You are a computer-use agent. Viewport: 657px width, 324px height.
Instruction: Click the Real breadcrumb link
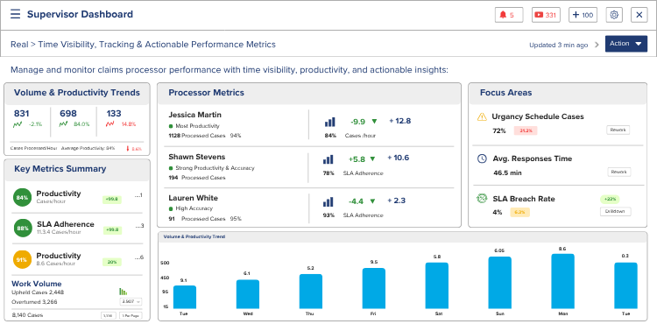pyautogui.click(x=19, y=45)
